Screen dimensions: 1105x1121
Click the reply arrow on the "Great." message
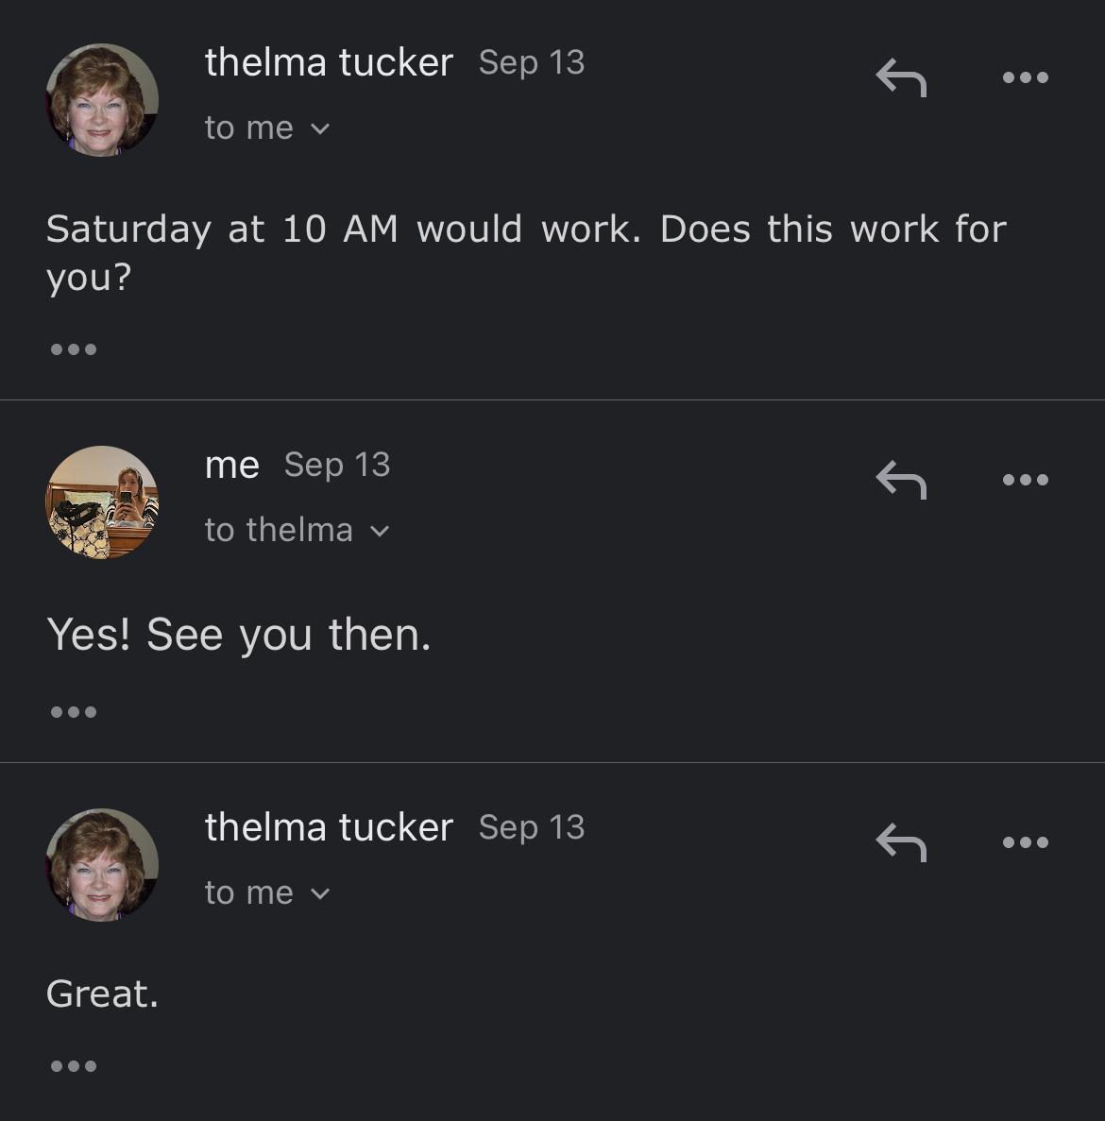pyautogui.click(x=901, y=842)
